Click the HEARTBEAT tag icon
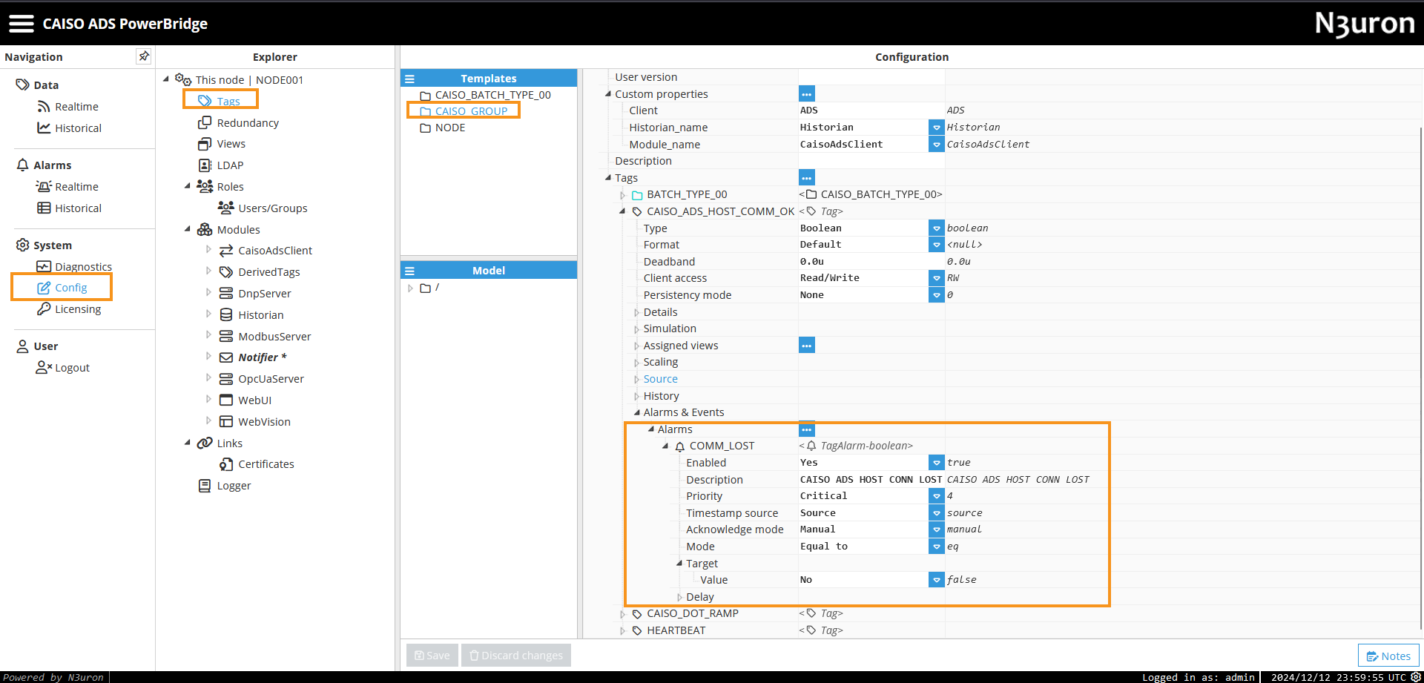The image size is (1424, 683). [x=637, y=630]
